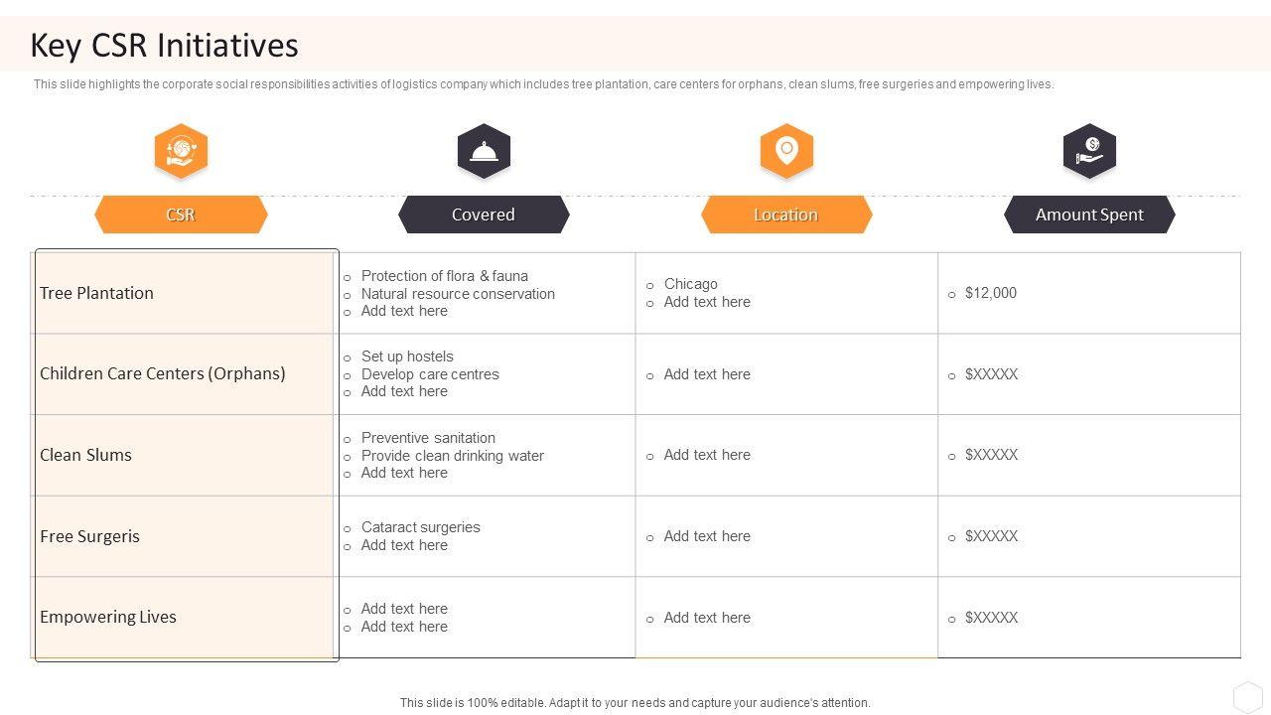Click the hexagon icon in bottom-right corner

coord(1247,695)
